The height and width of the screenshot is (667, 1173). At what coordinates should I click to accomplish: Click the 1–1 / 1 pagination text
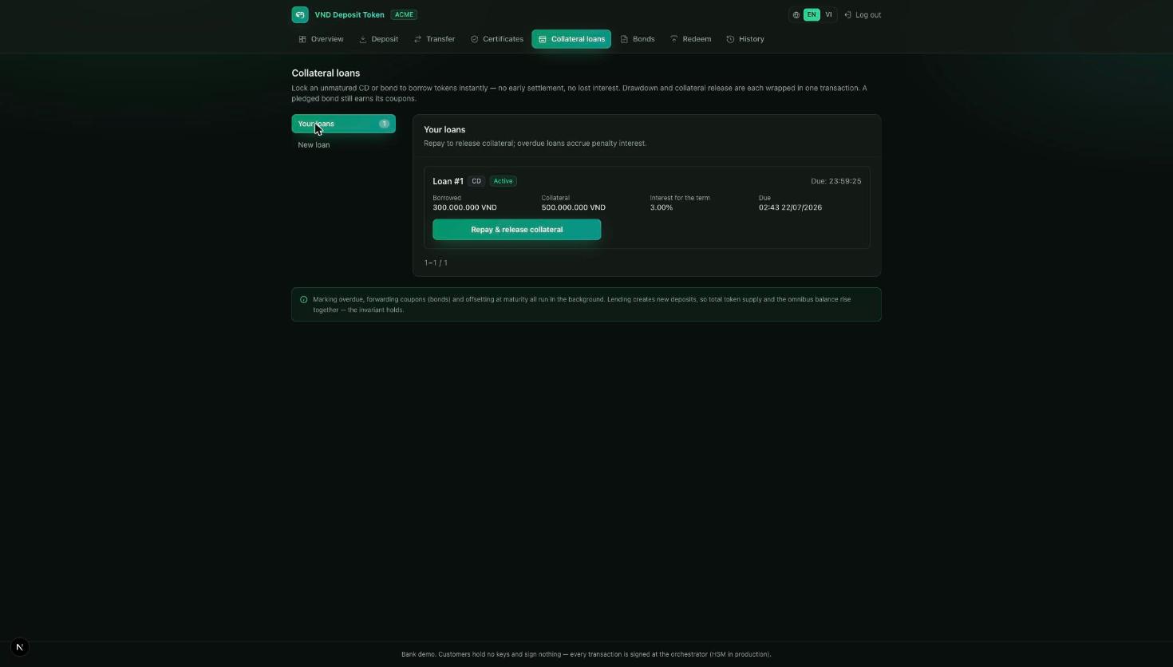(436, 262)
